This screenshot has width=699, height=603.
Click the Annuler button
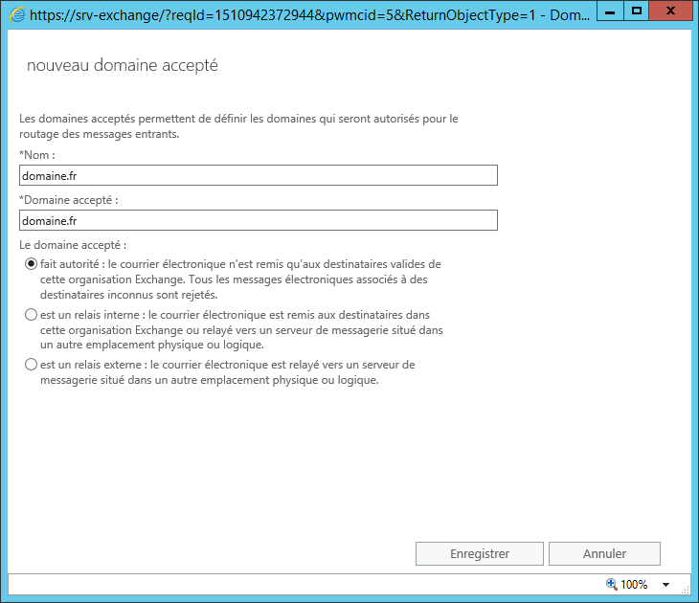604,553
